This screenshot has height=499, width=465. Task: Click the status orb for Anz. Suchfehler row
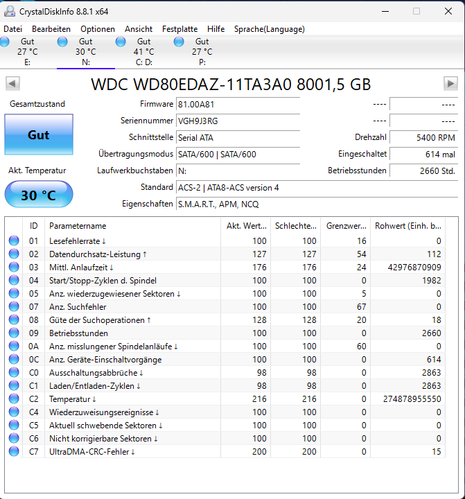coord(14,306)
